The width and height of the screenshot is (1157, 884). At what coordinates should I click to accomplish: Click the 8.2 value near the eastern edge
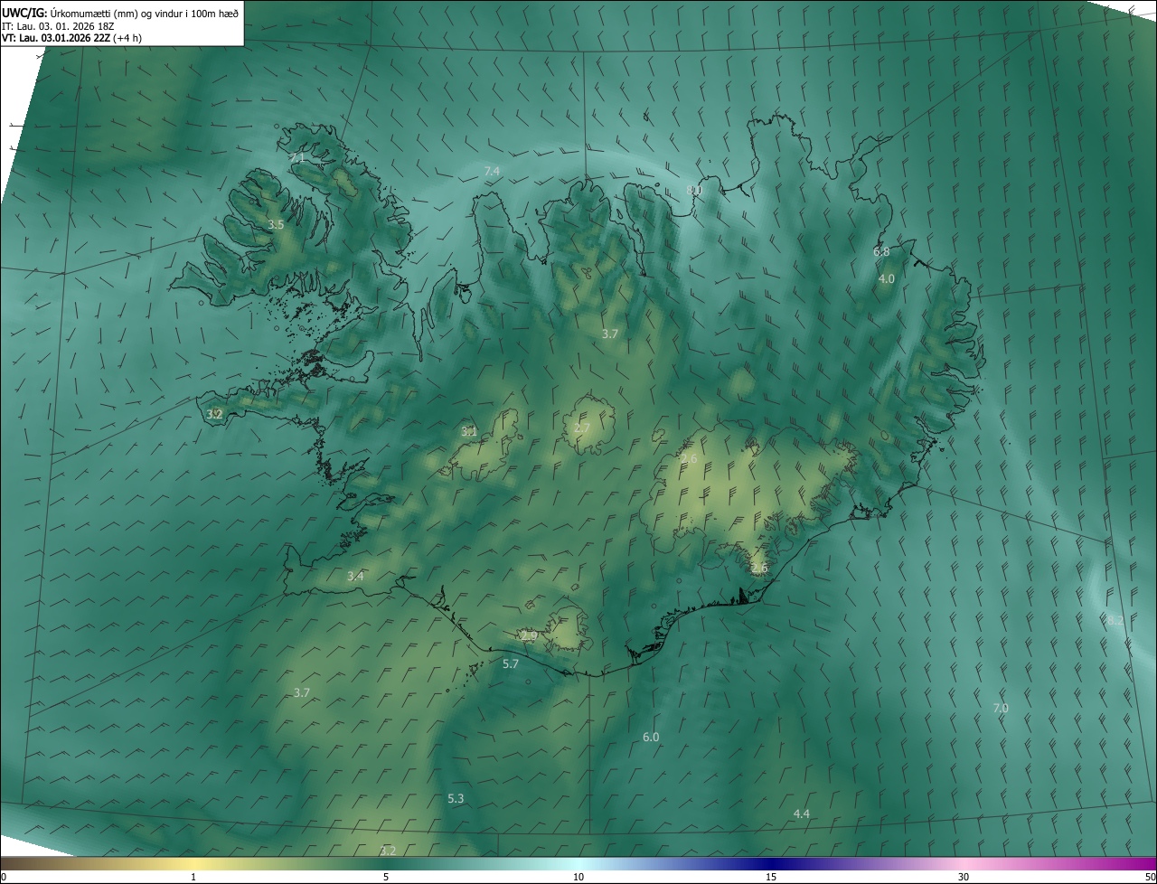[x=1115, y=621]
